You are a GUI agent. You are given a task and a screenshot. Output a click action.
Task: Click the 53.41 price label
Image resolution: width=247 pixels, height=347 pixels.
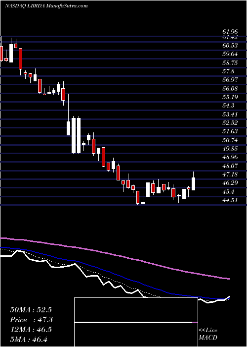coord(230,115)
